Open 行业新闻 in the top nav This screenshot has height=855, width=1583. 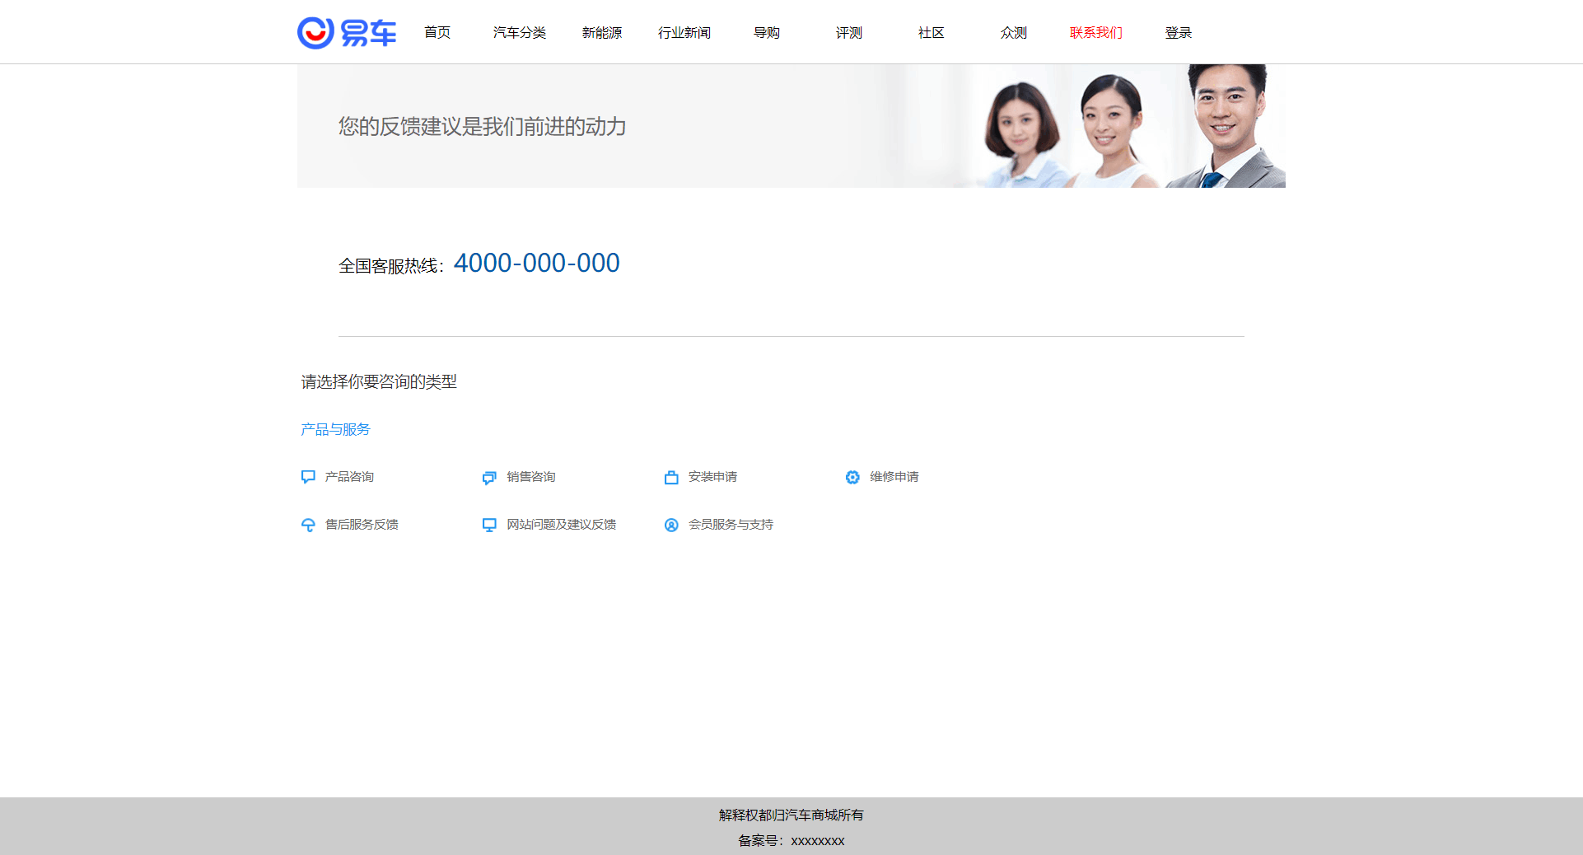tap(684, 32)
